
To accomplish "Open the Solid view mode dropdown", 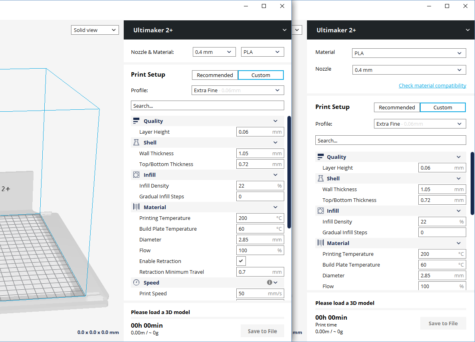I will pyautogui.click(x=95, y=30).
